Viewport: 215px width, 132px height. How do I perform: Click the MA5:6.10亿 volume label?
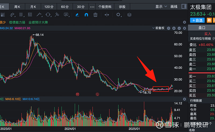point(13,99)
